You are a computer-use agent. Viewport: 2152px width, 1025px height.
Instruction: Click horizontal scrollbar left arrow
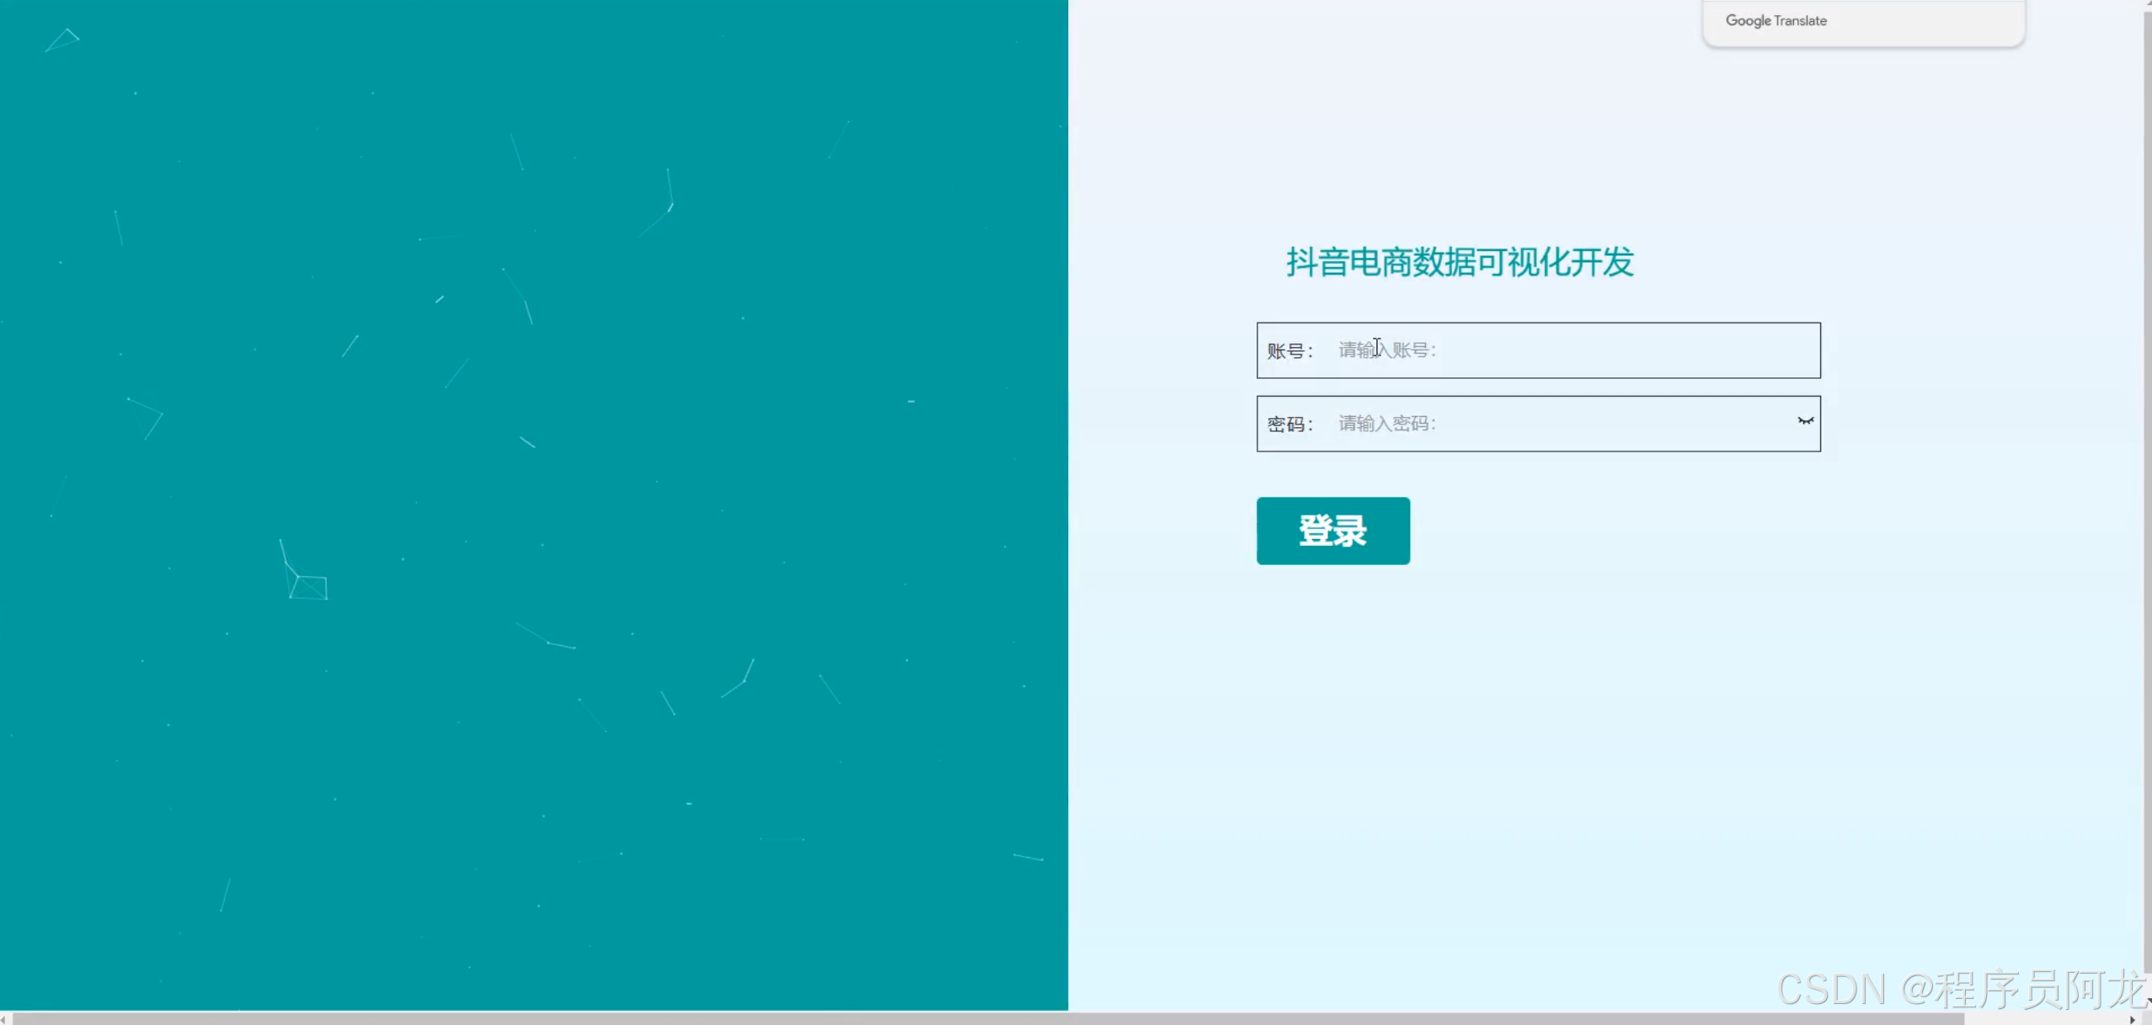click(x=4, y=1019)
